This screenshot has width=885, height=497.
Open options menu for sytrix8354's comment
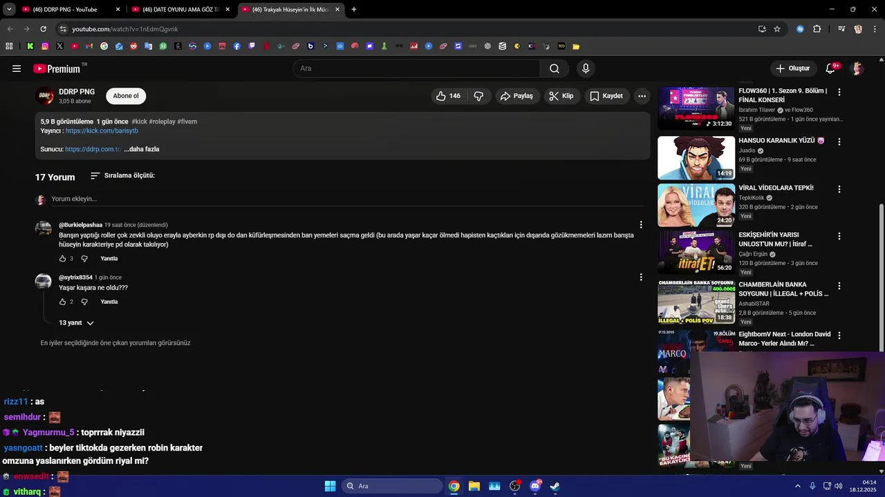coord(641,277)
